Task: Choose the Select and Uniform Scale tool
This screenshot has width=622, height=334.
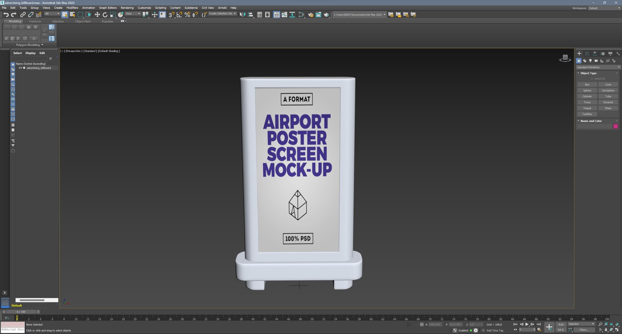Action: pos(113,15)
